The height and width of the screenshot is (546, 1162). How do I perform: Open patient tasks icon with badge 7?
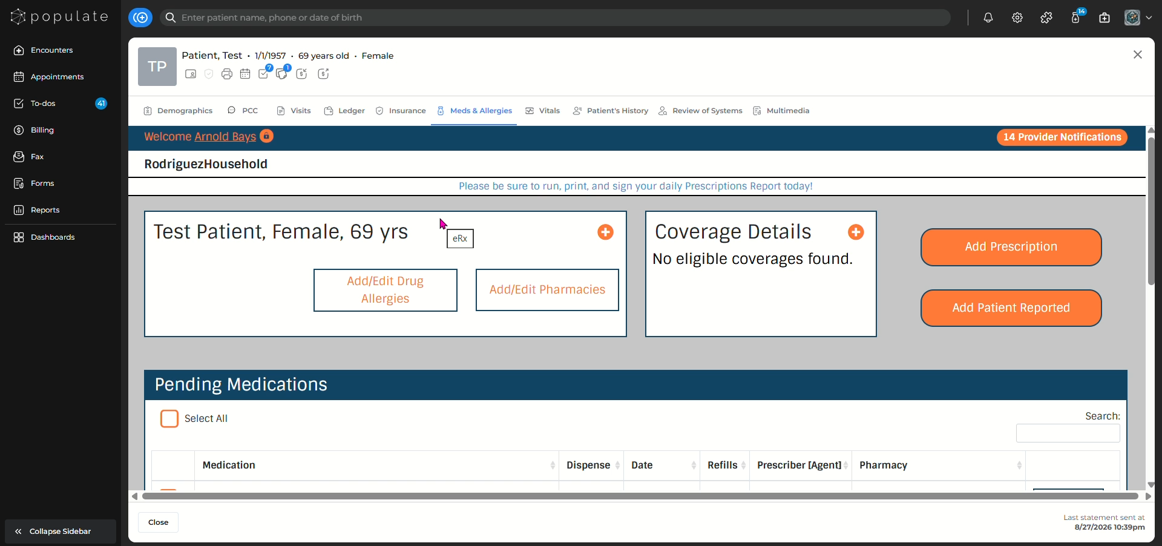264,73
